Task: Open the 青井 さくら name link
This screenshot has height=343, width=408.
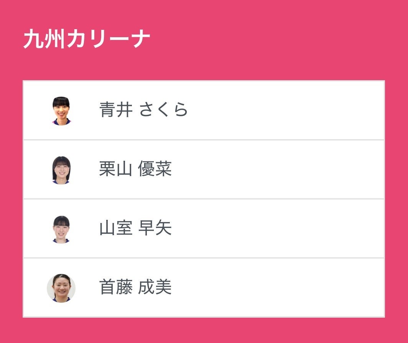Action: [x=143, y=110]
